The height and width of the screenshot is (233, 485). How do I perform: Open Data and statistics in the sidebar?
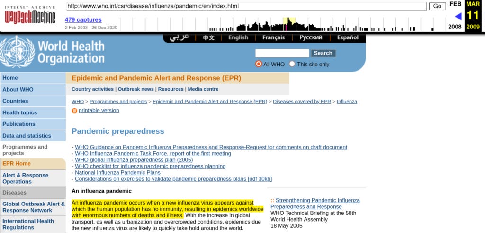click(x=33, y=136)
